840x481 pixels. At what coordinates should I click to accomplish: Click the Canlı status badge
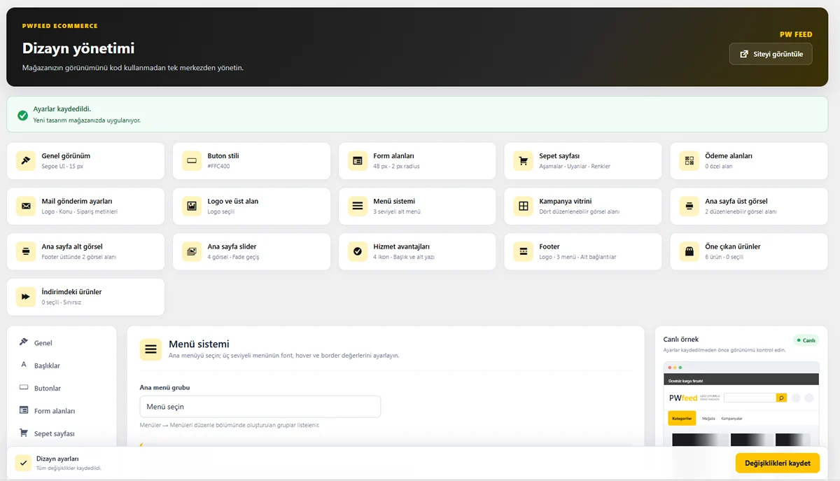806,340
